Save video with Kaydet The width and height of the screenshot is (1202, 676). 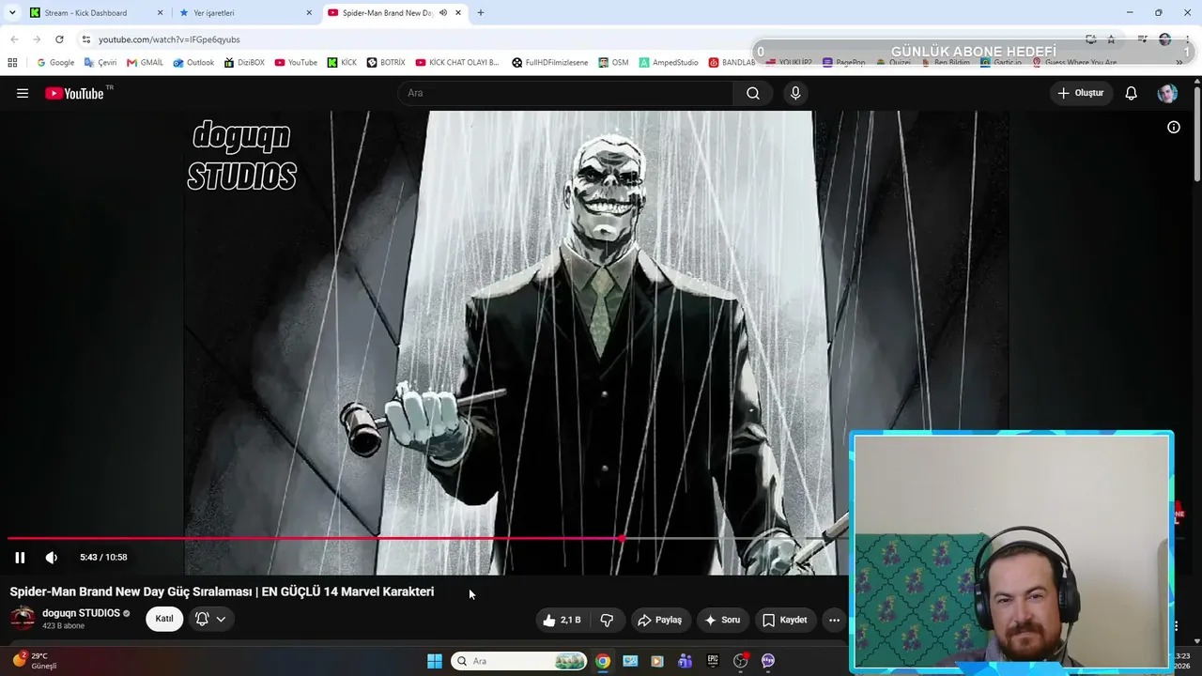(785, 620)
